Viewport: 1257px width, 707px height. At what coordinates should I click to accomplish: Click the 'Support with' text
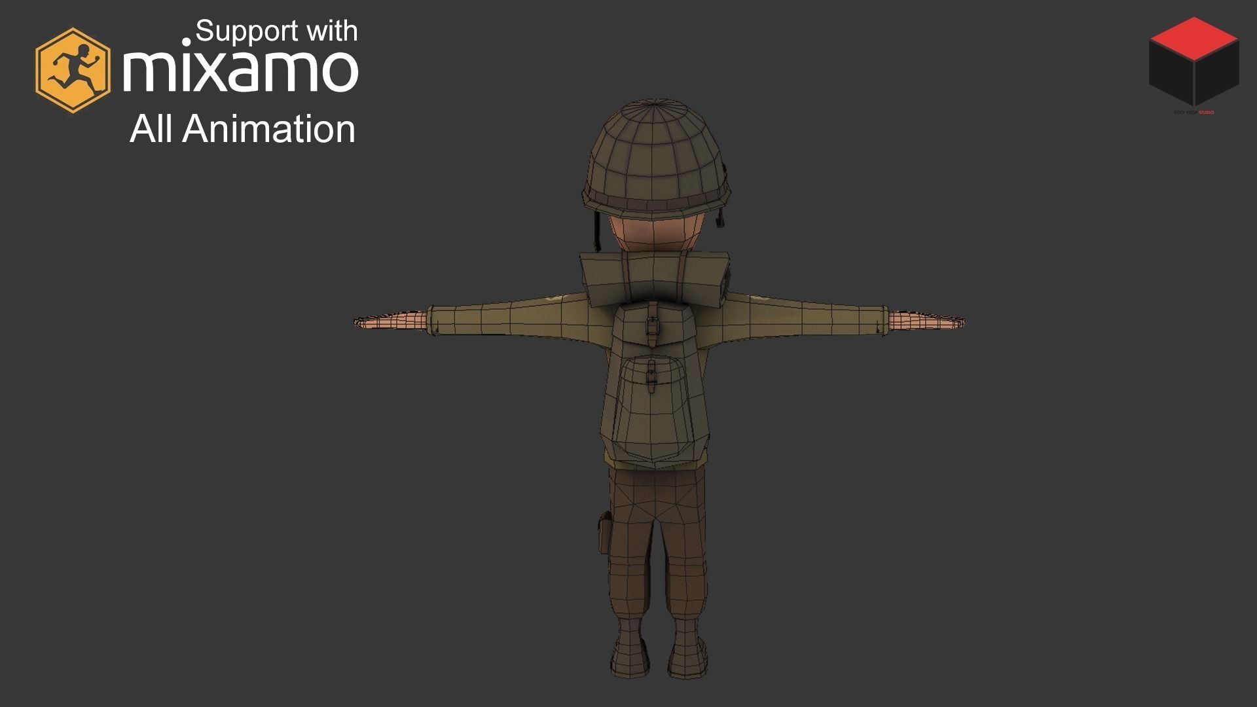[277, 31]
